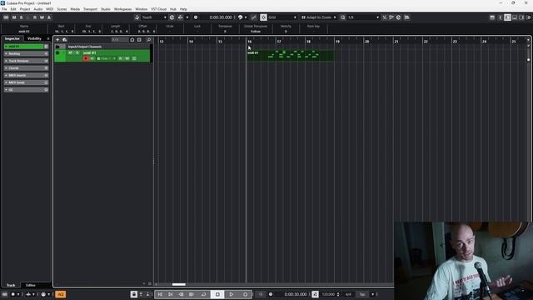Image resolution: width=533 pixels, height=300 pixels.
Task: Open setup gear icon at top right
Action: (x=529, y=17)
